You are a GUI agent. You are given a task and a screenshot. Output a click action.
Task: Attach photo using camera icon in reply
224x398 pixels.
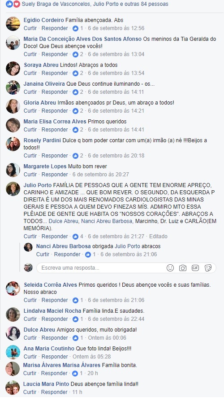point(183,268)
